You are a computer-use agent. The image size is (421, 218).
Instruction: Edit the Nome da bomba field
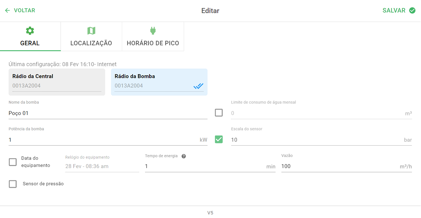(108, 113)
